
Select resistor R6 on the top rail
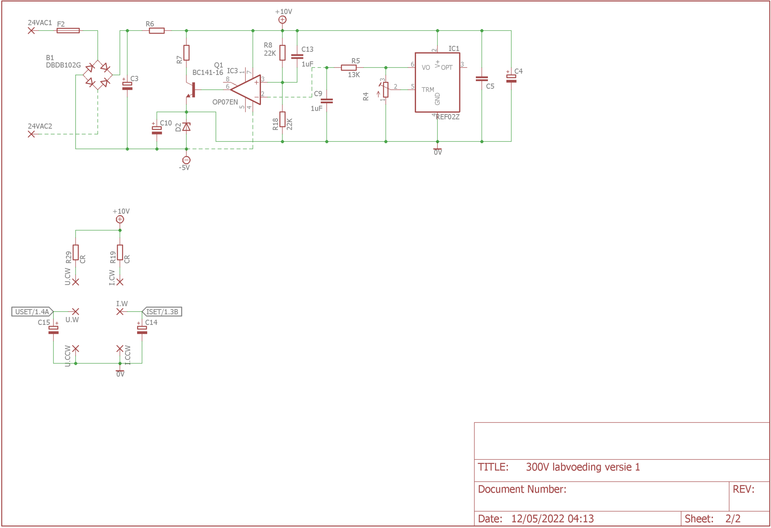pyautogui.click(x=157, y=31)
